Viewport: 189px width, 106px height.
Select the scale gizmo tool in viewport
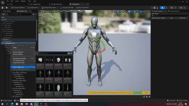120,11
